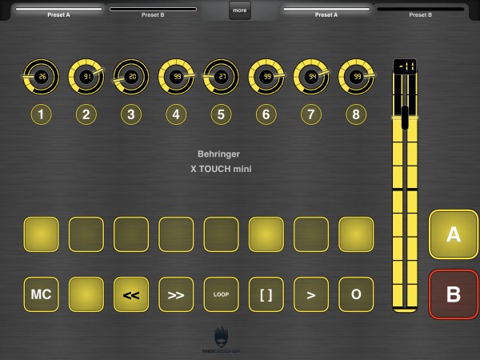Click the MIDI Designer logo
Viewport: 480px width, 360px height.
point(222,340)
